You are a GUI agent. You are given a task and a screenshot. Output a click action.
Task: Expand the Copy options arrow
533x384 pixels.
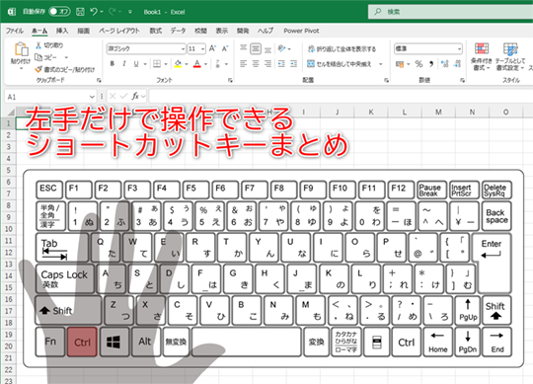tap(66, 57)
